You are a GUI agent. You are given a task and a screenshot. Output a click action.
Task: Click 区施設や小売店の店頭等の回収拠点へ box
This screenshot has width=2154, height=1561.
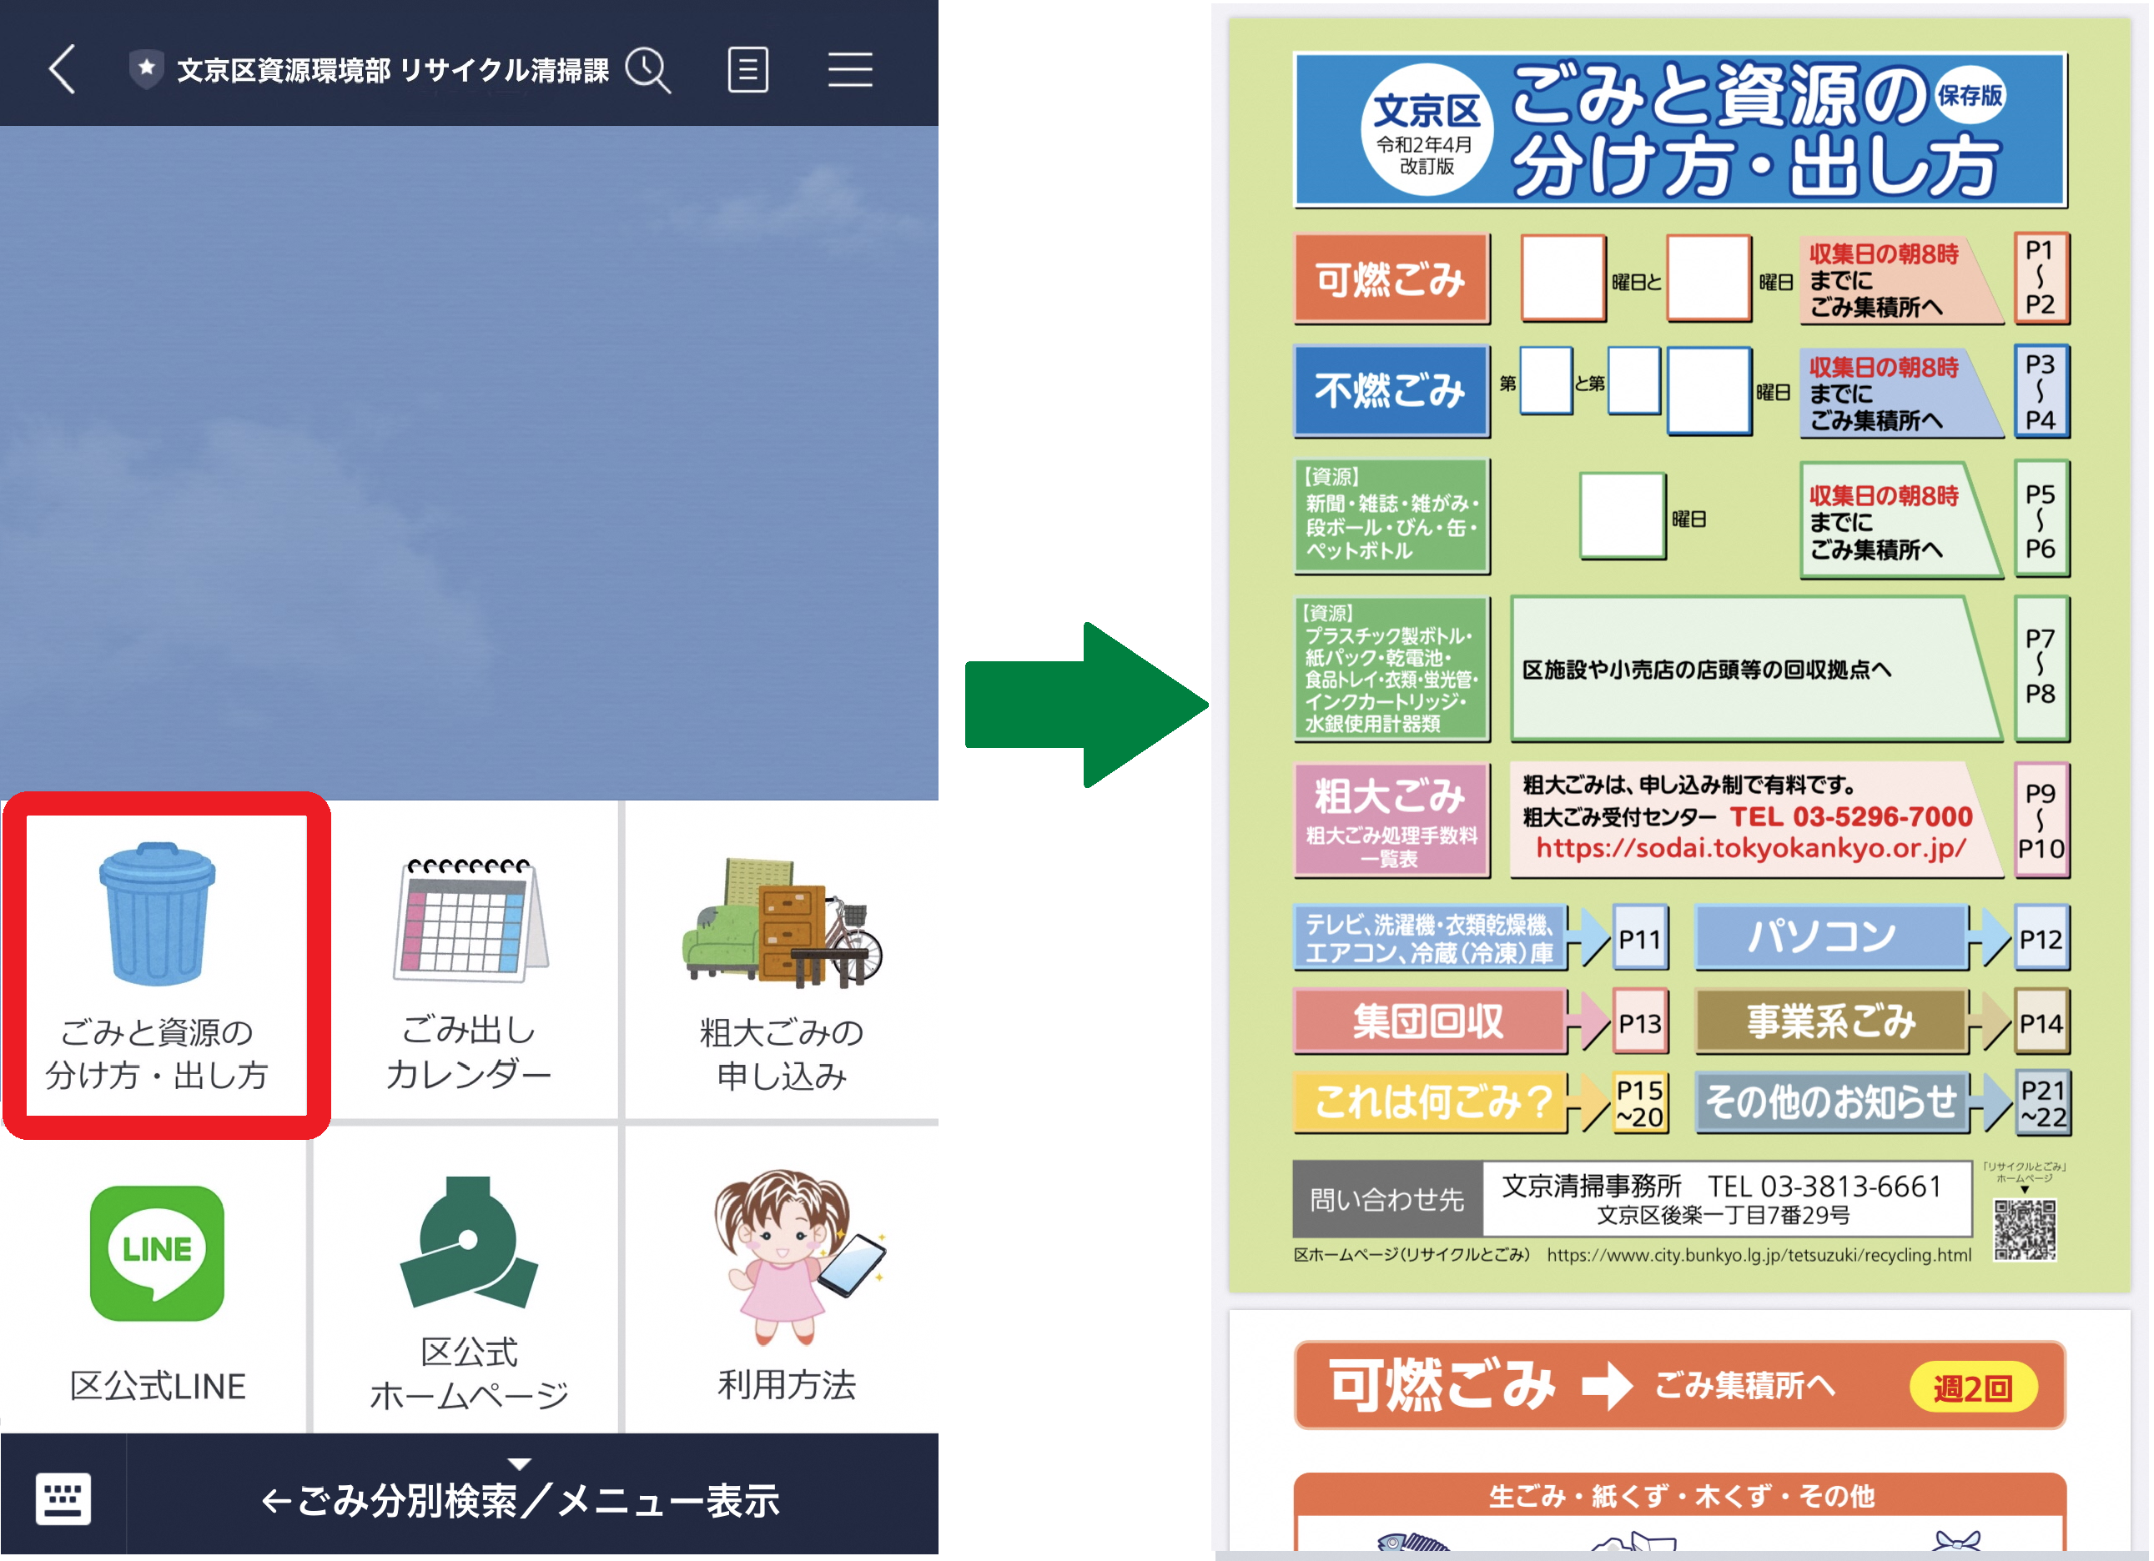coord(1755,670)
